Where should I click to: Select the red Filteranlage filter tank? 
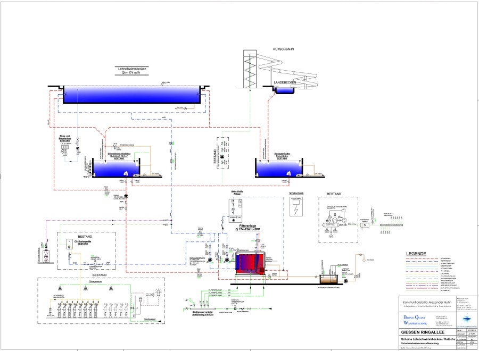tap(250, 264)
